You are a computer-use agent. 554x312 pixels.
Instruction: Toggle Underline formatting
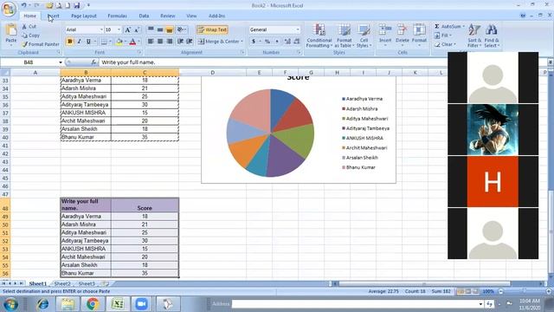click(x=88, y=42)
